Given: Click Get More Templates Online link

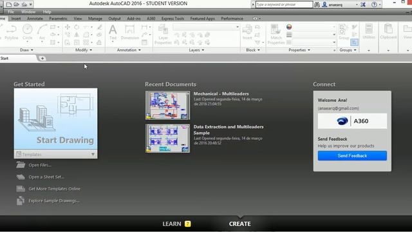Looking at the screenshot, I should click(54, 189).
